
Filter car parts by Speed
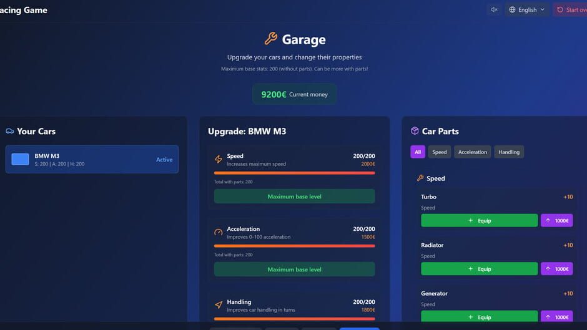tap(440, 152)
